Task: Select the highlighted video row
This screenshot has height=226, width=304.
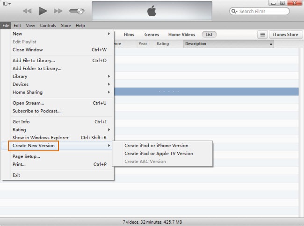Action: pyautogui.click(x=206, y=92)
